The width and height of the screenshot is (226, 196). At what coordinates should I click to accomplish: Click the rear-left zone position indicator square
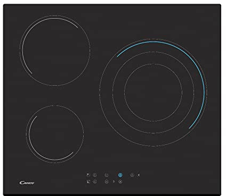(x=88, y=175)
